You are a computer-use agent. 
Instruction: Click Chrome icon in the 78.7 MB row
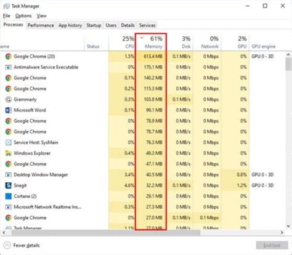point(9,132)
